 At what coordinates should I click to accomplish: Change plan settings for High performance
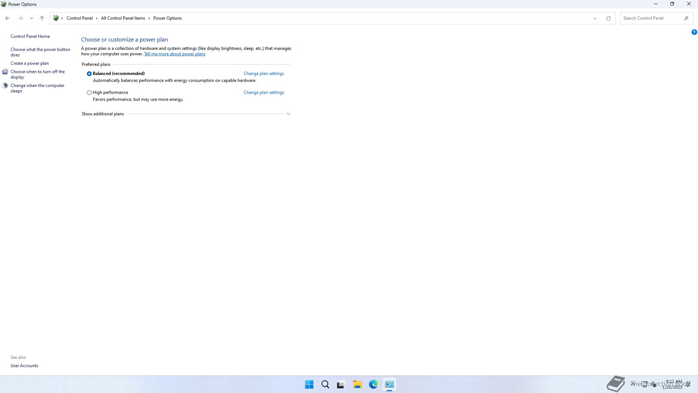[x=264, y=92]
